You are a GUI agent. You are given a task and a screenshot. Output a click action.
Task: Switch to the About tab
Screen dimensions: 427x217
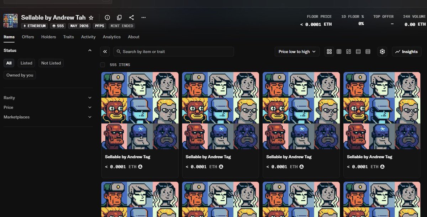(134, 37)
